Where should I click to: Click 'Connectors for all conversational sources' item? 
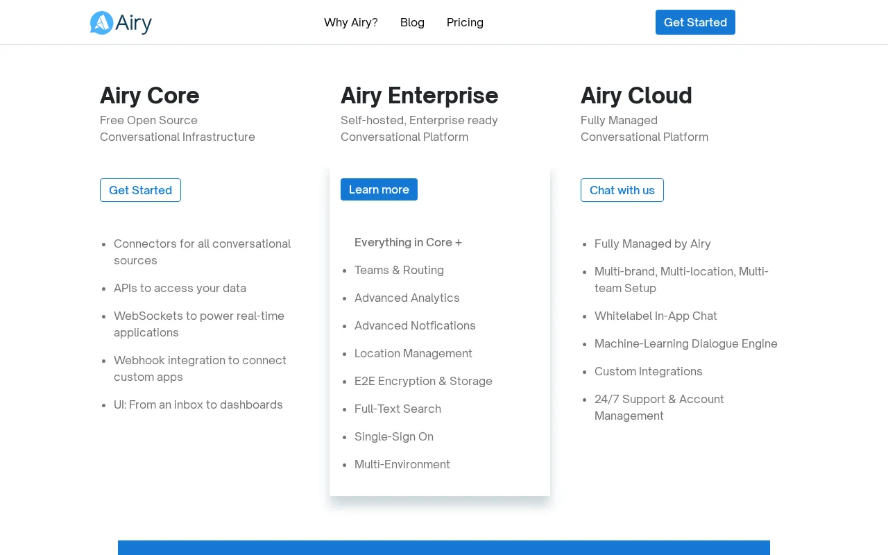202,252
